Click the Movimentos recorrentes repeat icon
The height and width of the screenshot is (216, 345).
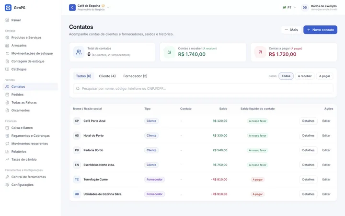(x=7, y=144)
